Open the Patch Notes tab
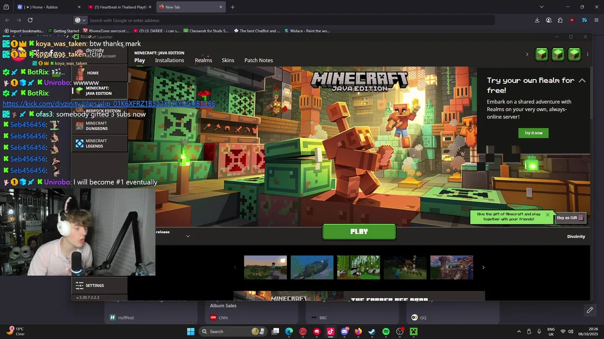The image size is (604, 339). pyautogui.click(x=259, y=60)
